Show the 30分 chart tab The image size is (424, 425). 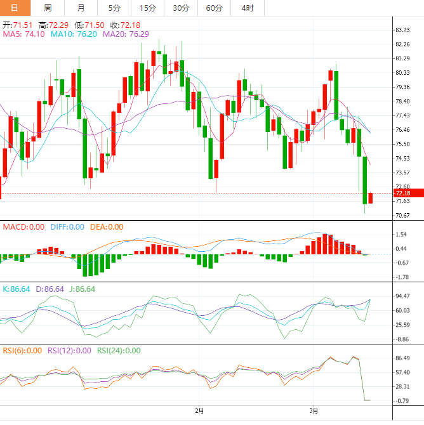[x=180, y=8]
